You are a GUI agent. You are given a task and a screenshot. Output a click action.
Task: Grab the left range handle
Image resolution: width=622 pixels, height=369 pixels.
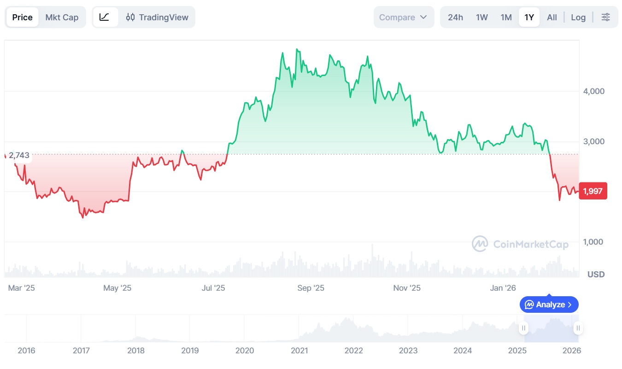click(x=523, y=328)
